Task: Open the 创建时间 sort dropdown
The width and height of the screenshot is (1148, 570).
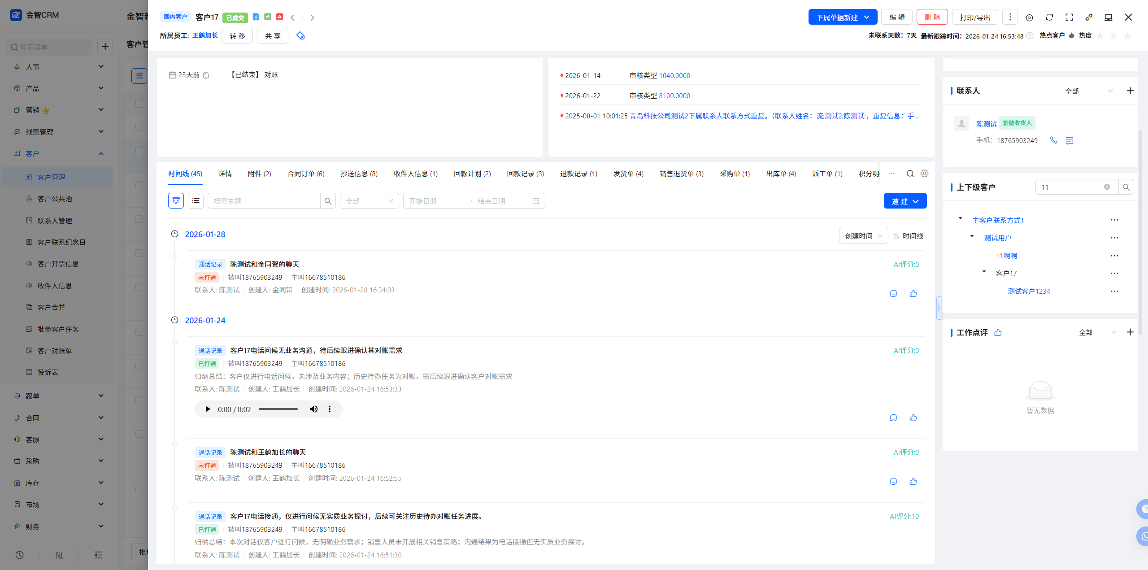Action: tap(863, 236)
